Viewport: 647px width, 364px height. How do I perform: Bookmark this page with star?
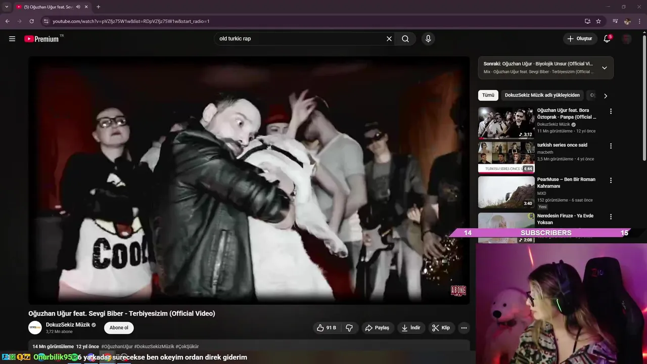(x=598, y=21)
